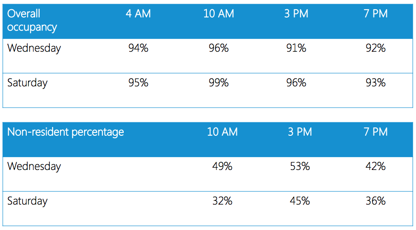The width and height of the screenshot is (416, 230).
Task: Select the 49% non-resident Wednesday cell
Action: 222,166
